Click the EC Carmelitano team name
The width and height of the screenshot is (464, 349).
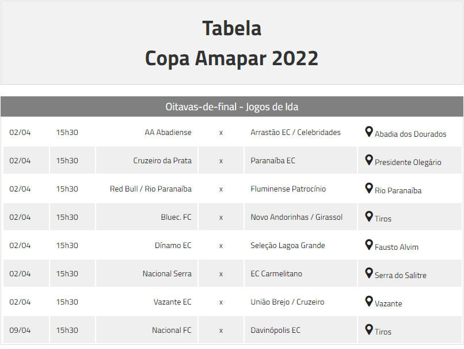pyautogui.click(x=276, y=273)
